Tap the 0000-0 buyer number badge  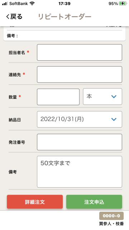[x=111, y=216]
